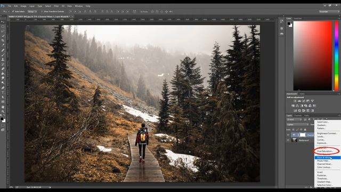Select the Eyedropper tool

3,45
